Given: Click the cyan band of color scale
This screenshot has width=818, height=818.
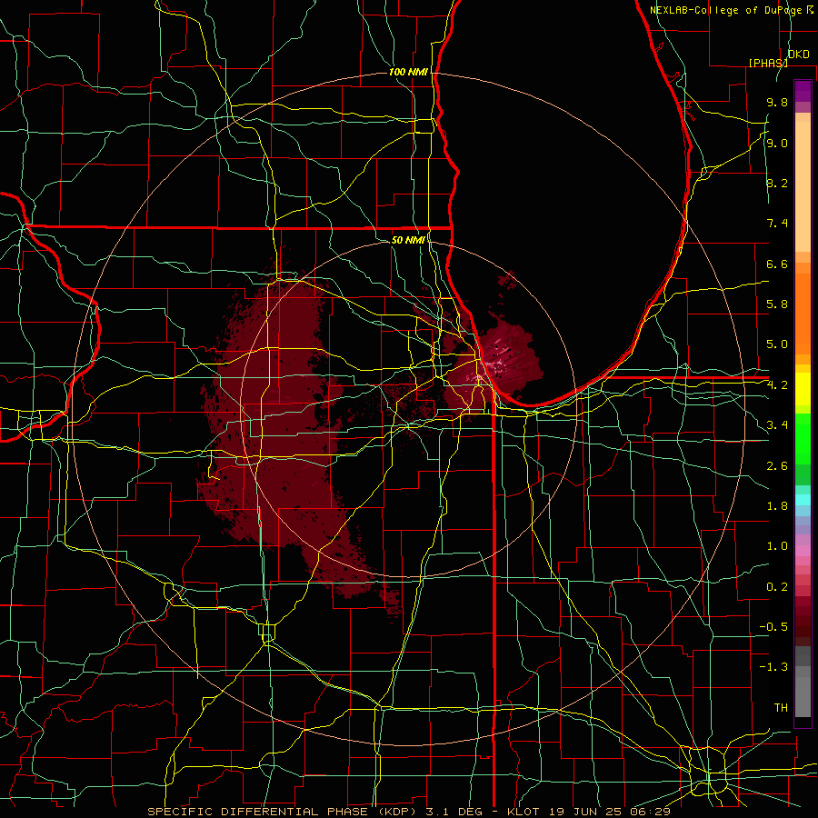Looking at the screenshot, I should (x=803, y=500).
